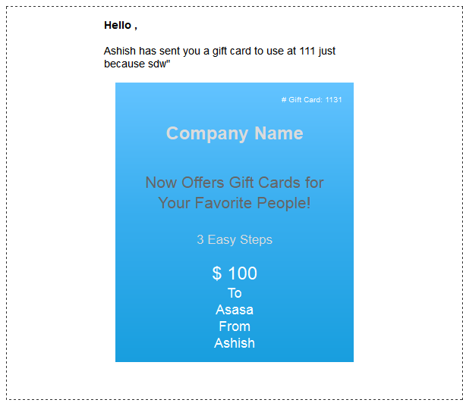The width and height of the screenshot is (463, 406).
Task: Click the $ 100 amount
Action: tap(235, 273)
